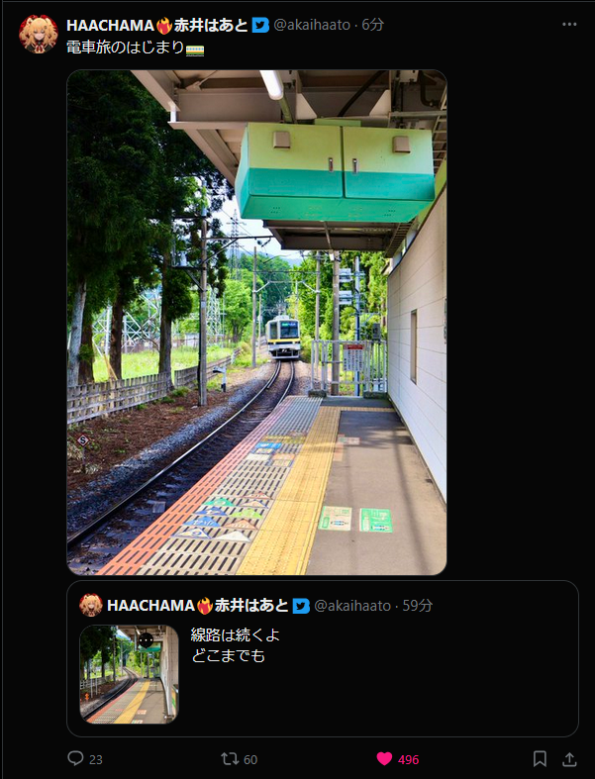Click the 6分 timestamp link

372,25
